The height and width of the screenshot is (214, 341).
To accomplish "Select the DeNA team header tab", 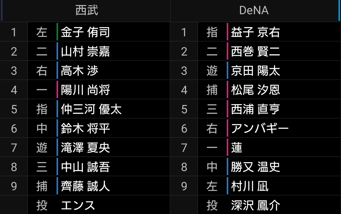I will click(254, 10).
